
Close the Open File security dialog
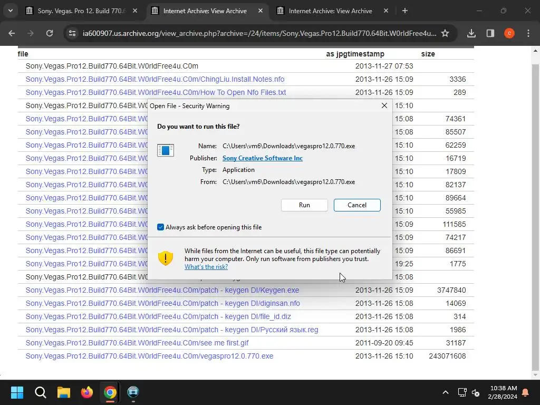click(384, 105)
